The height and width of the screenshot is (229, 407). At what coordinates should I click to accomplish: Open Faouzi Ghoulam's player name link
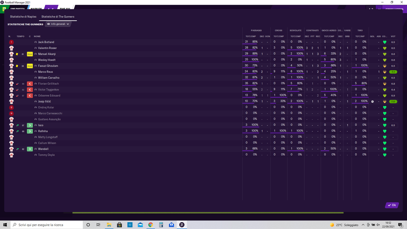[48, 66]
